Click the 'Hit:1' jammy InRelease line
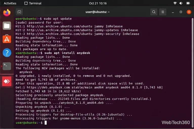The image size is (194, 129). [69, 26]
